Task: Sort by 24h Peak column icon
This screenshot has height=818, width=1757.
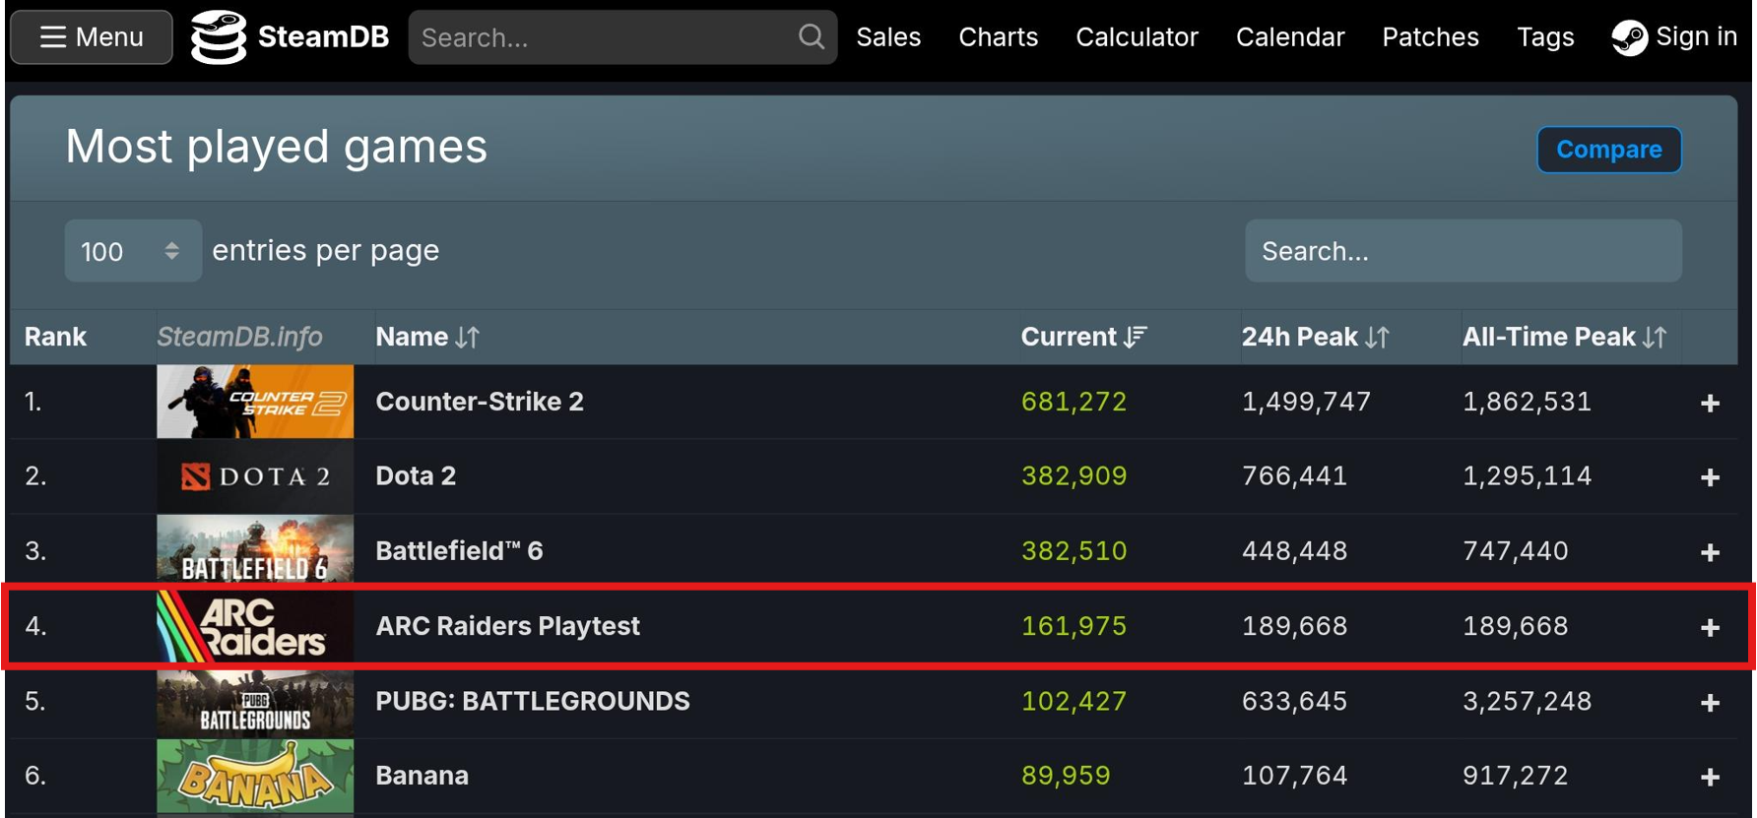Action: pyautogui.click(x=1377, y=338)
